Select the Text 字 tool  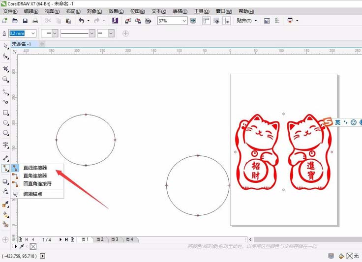(5, 145)
